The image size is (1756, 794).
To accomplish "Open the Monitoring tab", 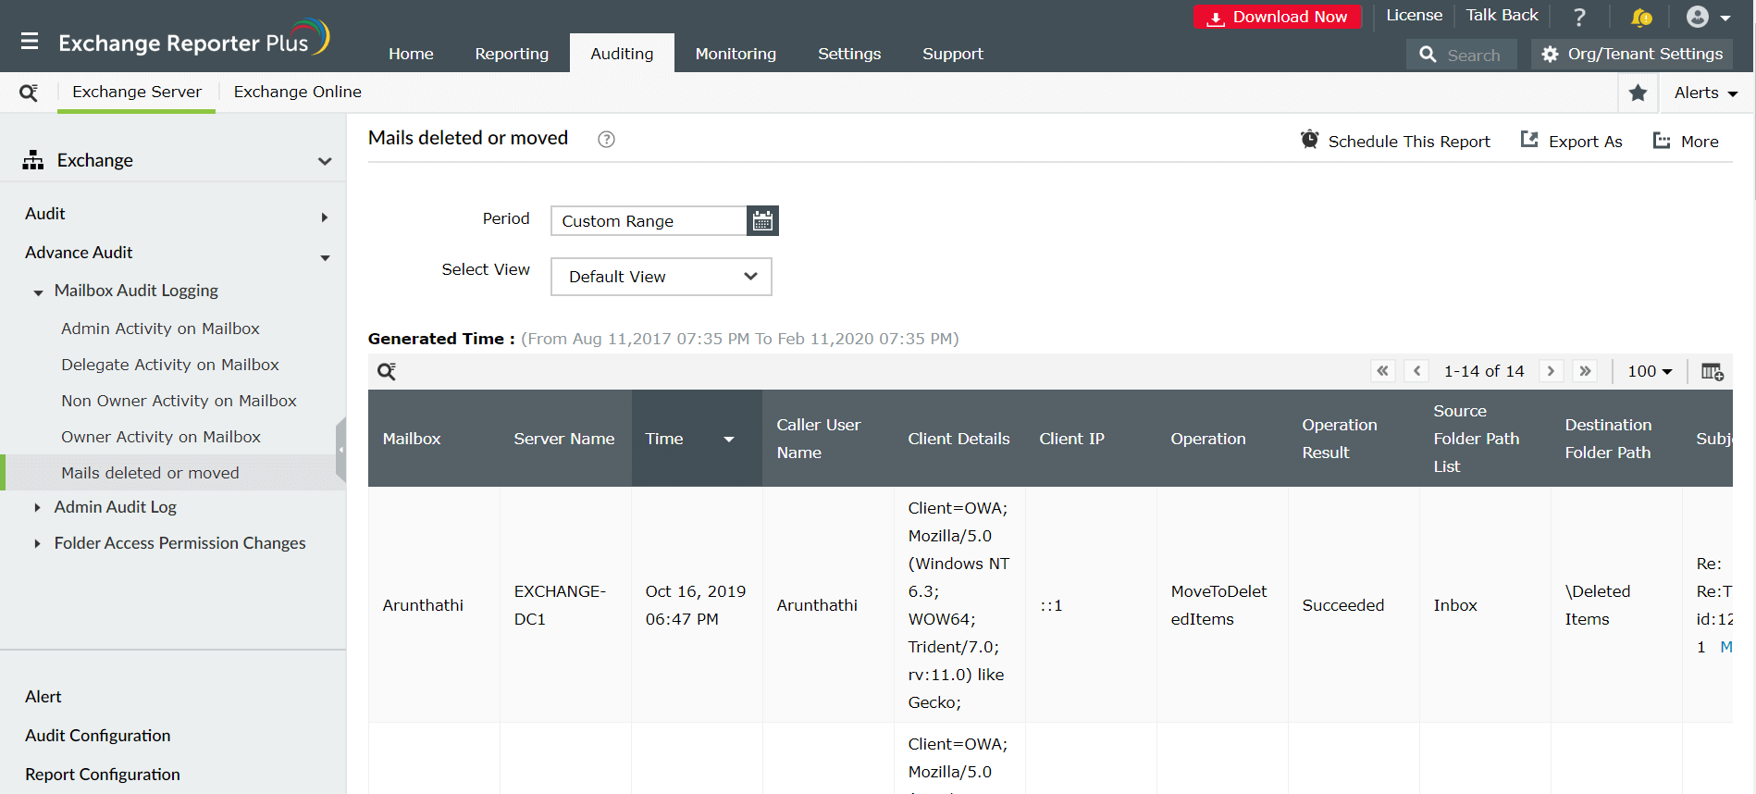I will (x=736, y=54).
